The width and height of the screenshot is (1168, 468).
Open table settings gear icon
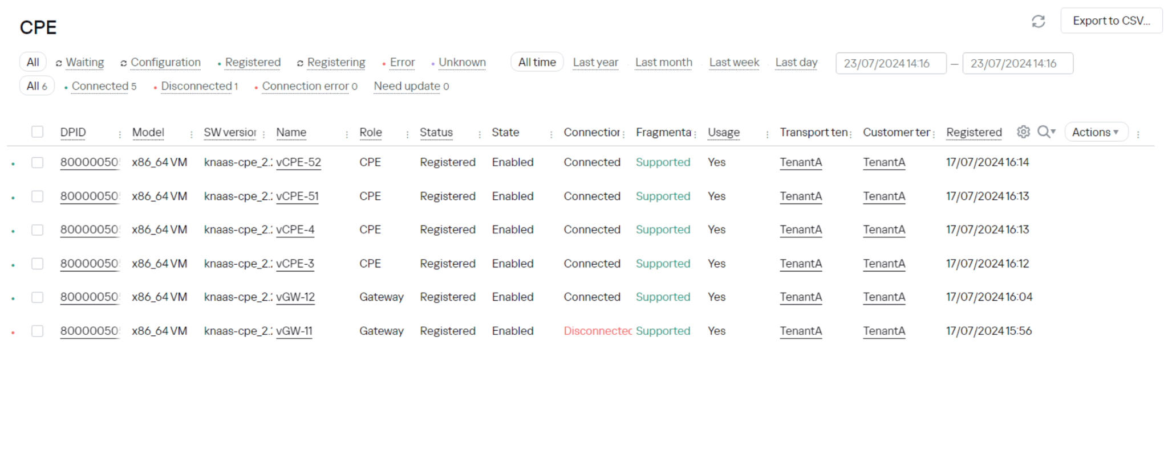pyautogui.click(x=1023, y=132)
